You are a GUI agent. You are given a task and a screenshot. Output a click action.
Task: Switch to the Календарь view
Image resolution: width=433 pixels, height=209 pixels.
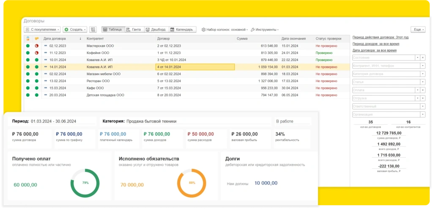(182, 29)
